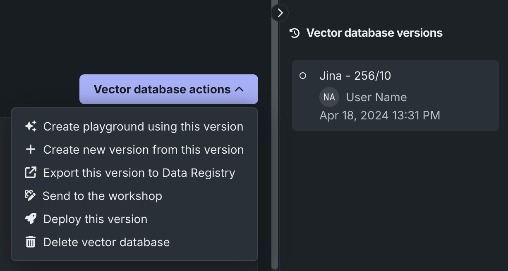The image size is (508, 271).
Task: Choose Export this version to Data Registry
Action: (x=139, y=173)
